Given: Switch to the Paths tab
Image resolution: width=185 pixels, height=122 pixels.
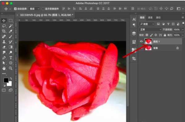Looking at the screenshot, I should tap(158, 18).
